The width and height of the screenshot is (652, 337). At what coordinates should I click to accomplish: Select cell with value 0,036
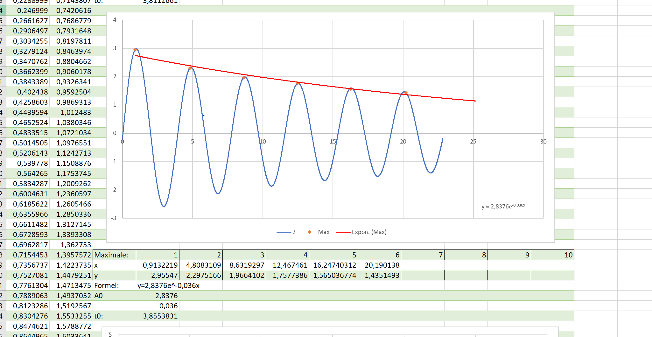158,306
